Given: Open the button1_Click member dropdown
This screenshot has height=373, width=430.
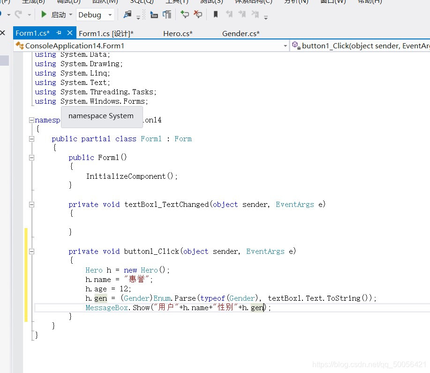Looking at the screenshot, I should (x=360, y=46).
